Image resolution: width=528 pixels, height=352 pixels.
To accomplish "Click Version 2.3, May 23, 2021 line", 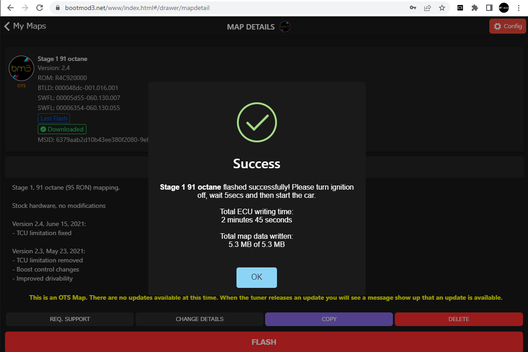I will pos(49,251).
